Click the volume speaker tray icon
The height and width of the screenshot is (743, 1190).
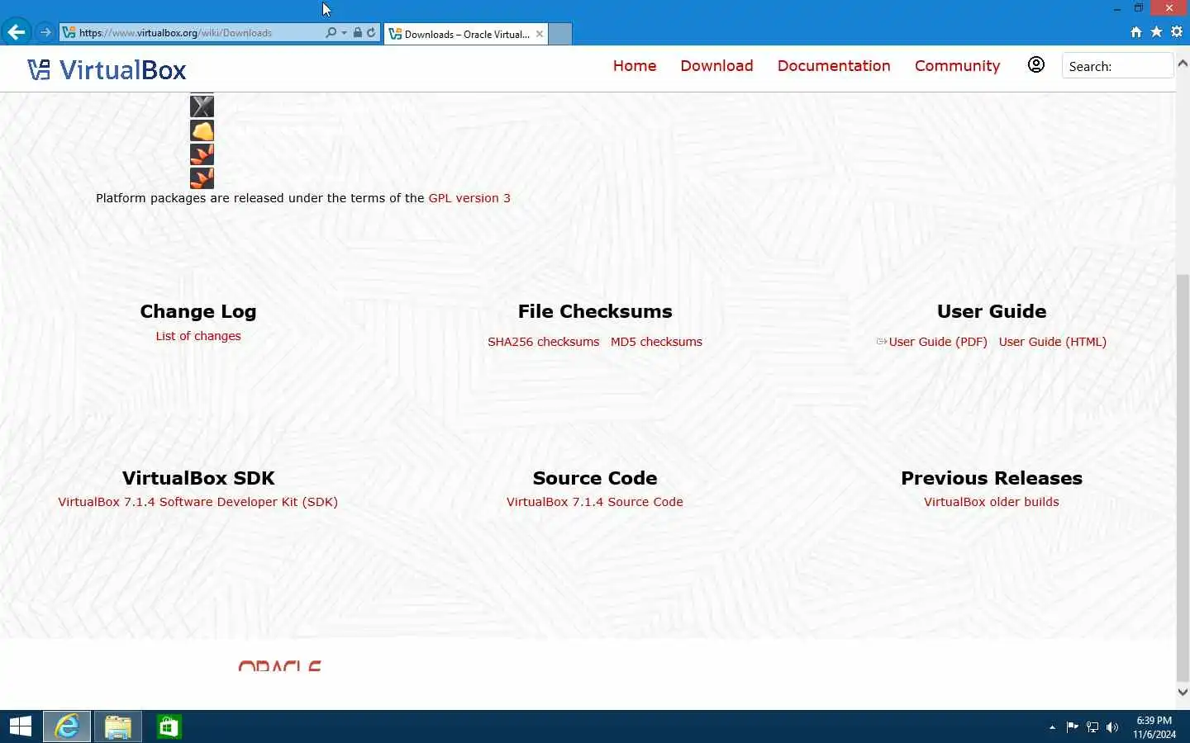click(x=1112, y=727)
